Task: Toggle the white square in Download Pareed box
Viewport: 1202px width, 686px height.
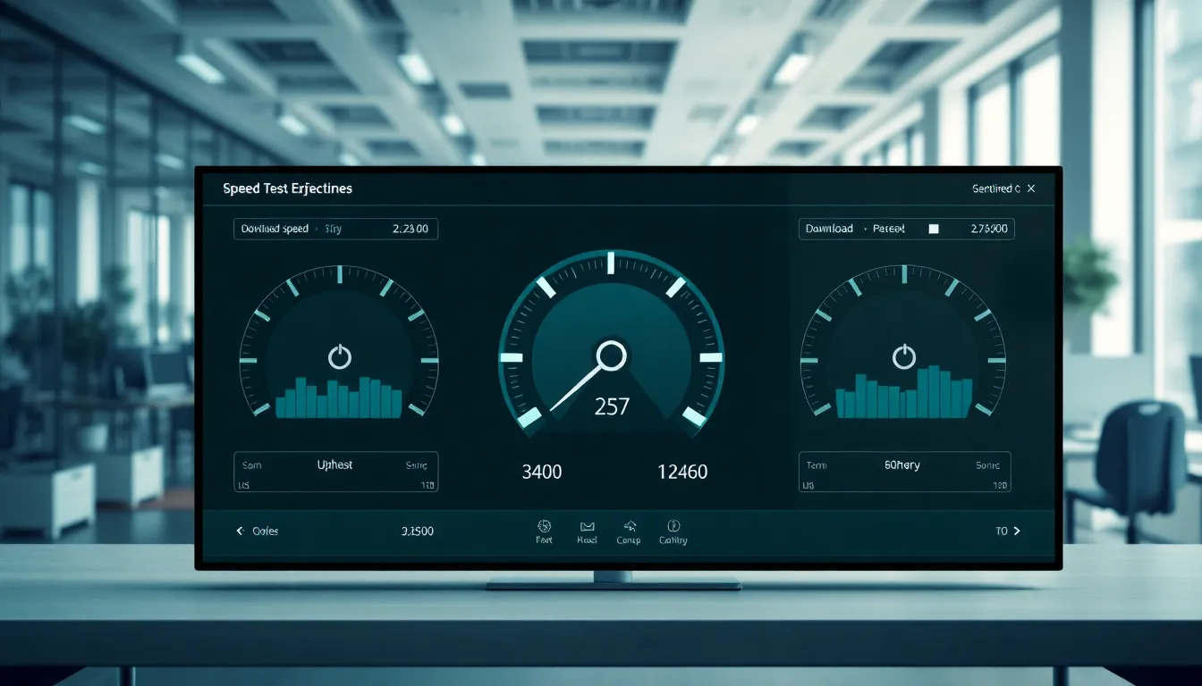Action: pyautogui.click(x=934, y=229)
